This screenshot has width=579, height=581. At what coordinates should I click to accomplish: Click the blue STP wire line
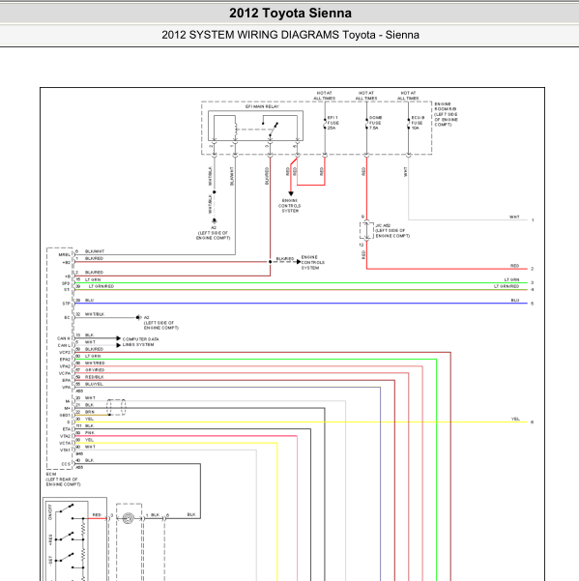pyautogui.click(x=302, y=304)
